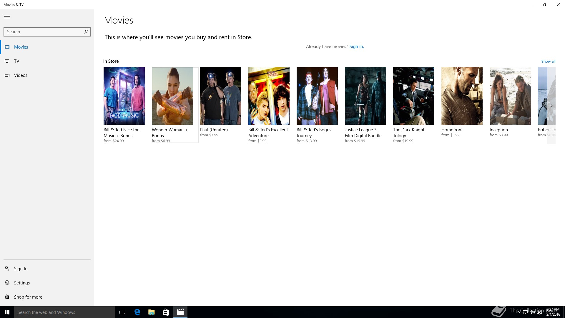The height and width of the screenshot is (318, 565).
Task: Open Settings from the sidebar
Action: [47, 283]
